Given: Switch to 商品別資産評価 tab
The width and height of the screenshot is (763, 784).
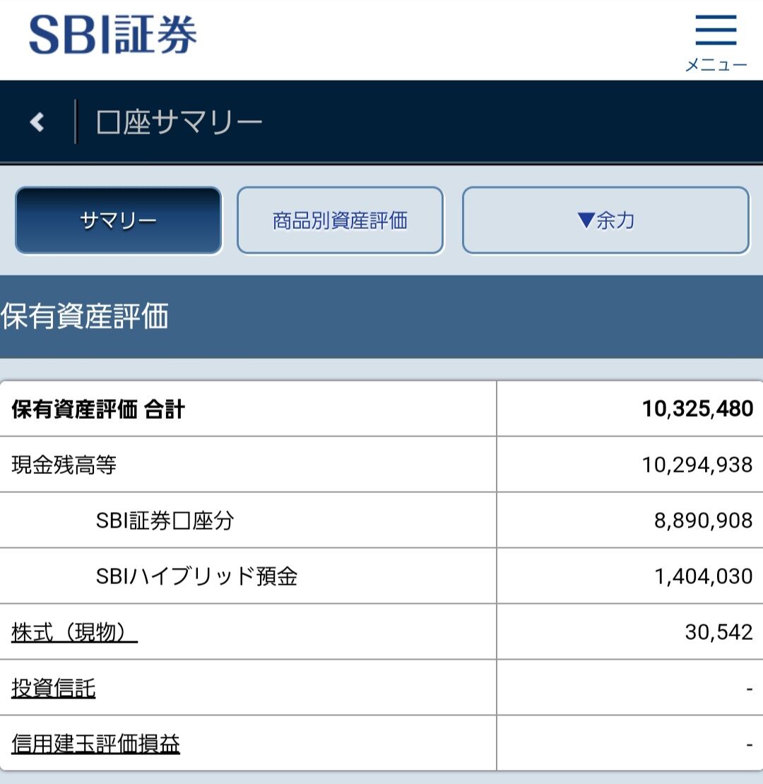Looking at the screenshot, I should [x=340, y=220].
